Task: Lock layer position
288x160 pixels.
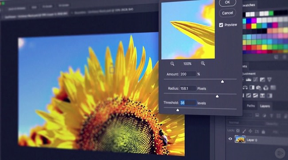Action: tap(250, 131)
